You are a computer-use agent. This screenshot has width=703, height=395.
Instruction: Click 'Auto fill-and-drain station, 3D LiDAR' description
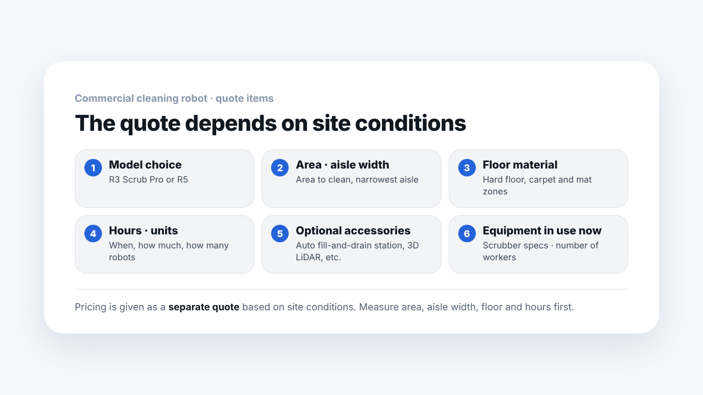point(357,251)
